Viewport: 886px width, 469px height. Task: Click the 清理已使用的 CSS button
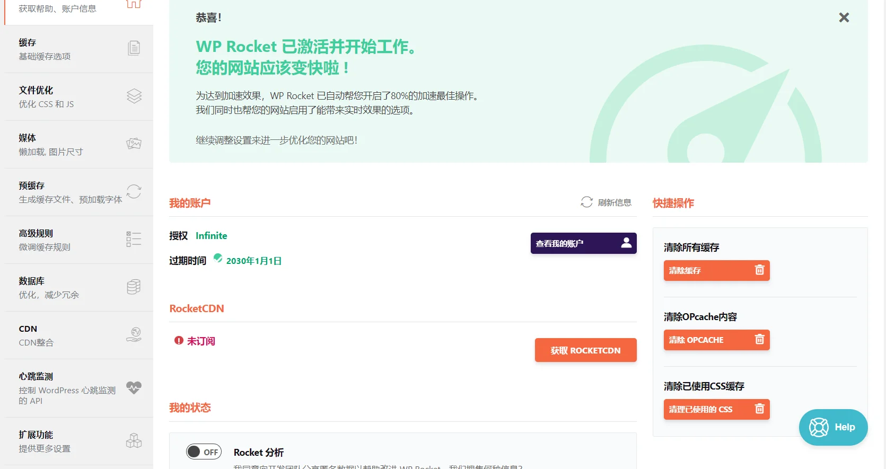[716, 409]
